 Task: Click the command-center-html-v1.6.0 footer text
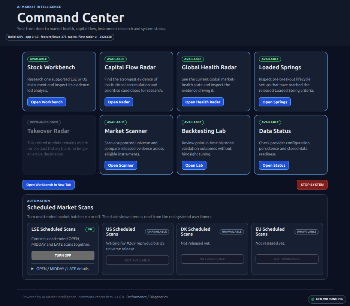click(x=101, y=297)
